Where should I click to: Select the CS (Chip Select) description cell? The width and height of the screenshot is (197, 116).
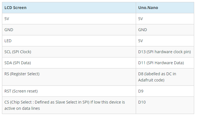pyautogui.click(x=69, y=105)
